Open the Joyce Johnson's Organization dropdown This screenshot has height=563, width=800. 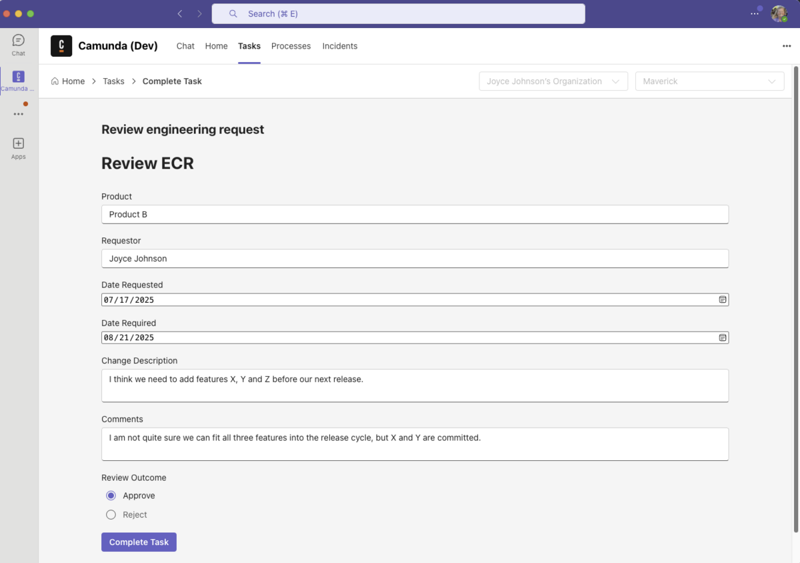[553, 81]
